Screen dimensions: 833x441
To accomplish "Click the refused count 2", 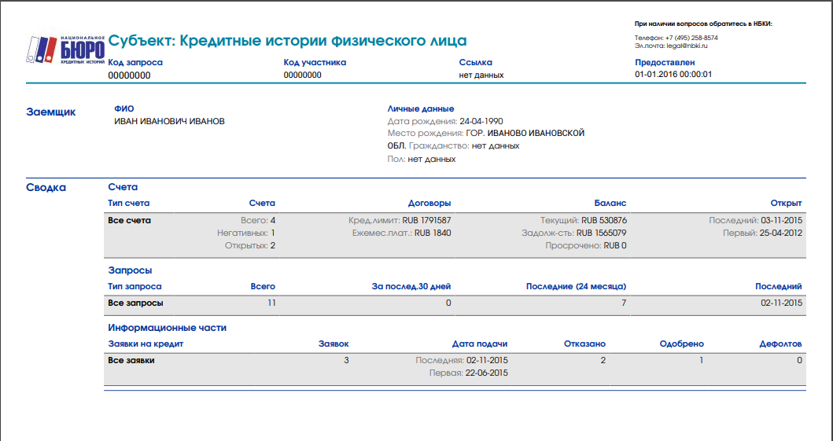I will [603, 360].
